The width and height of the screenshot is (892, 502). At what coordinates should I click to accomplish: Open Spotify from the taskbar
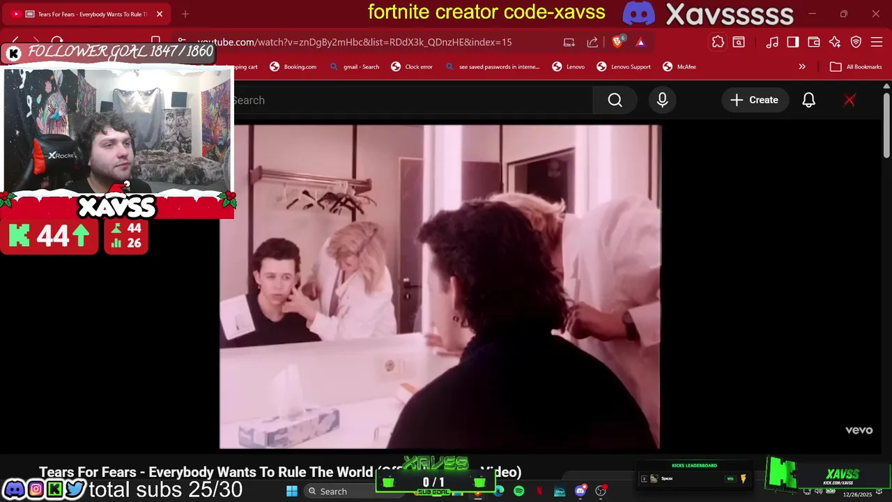[519, 492]
